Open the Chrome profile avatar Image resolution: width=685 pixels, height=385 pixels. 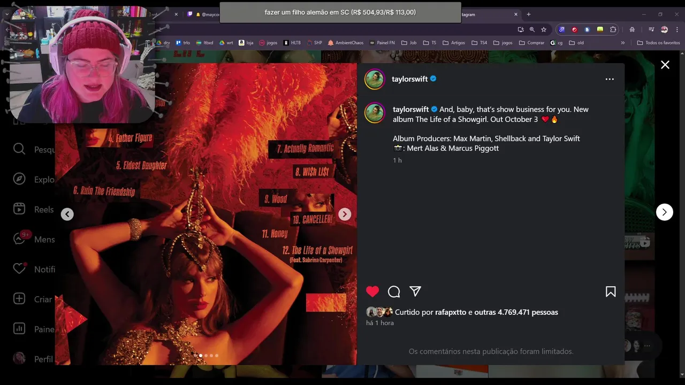[664, 29]
